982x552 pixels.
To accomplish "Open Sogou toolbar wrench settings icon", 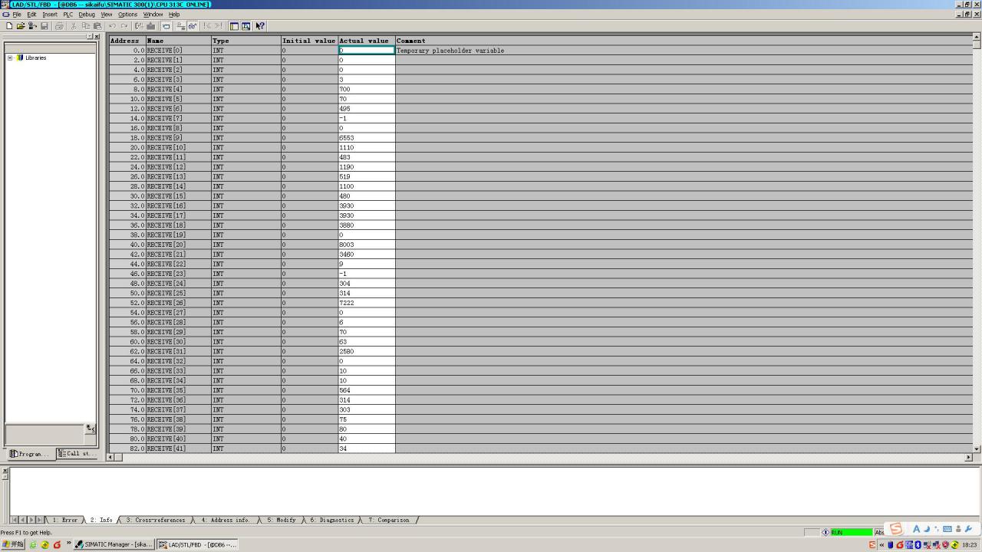I will click(x=968, y=529).
